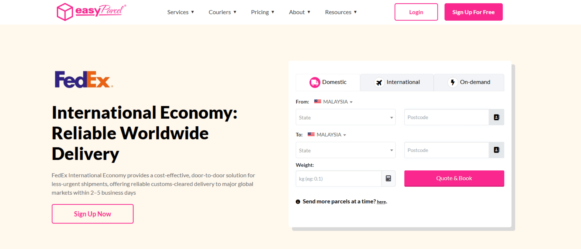Image resolution: width=581 pixels, height=249 pixels.
Task: Open the Services menu
Action: tap(181, 12)
